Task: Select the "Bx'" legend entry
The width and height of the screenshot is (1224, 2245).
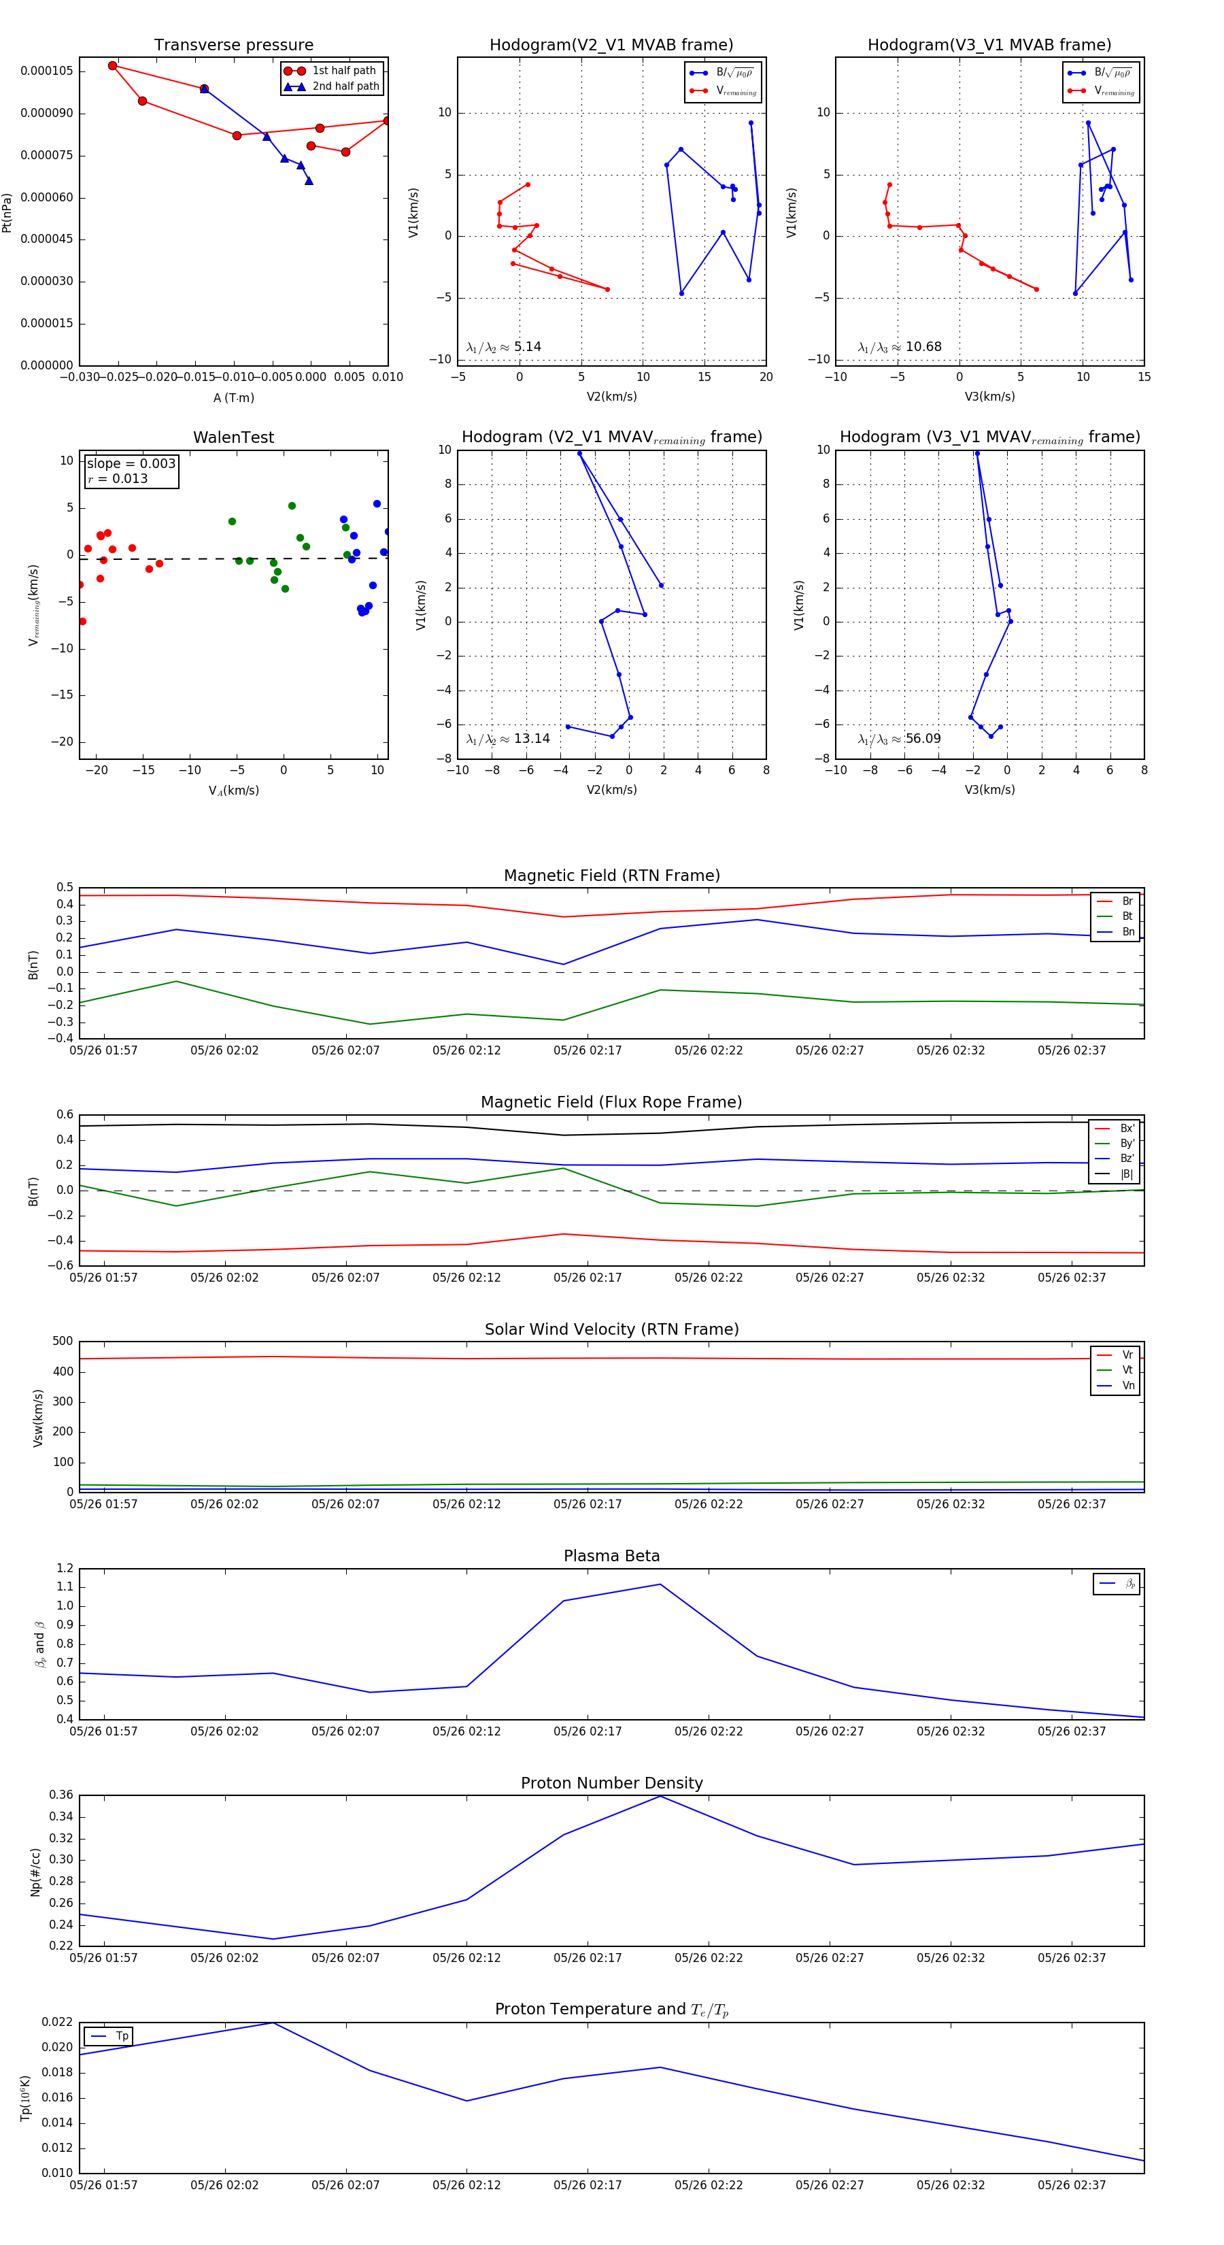Action: tap(1115, 1128)
